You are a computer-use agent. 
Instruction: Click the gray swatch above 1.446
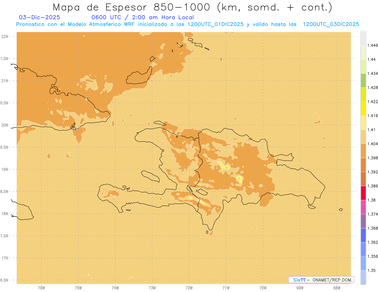pyautogui.click(x=363, y=38)
